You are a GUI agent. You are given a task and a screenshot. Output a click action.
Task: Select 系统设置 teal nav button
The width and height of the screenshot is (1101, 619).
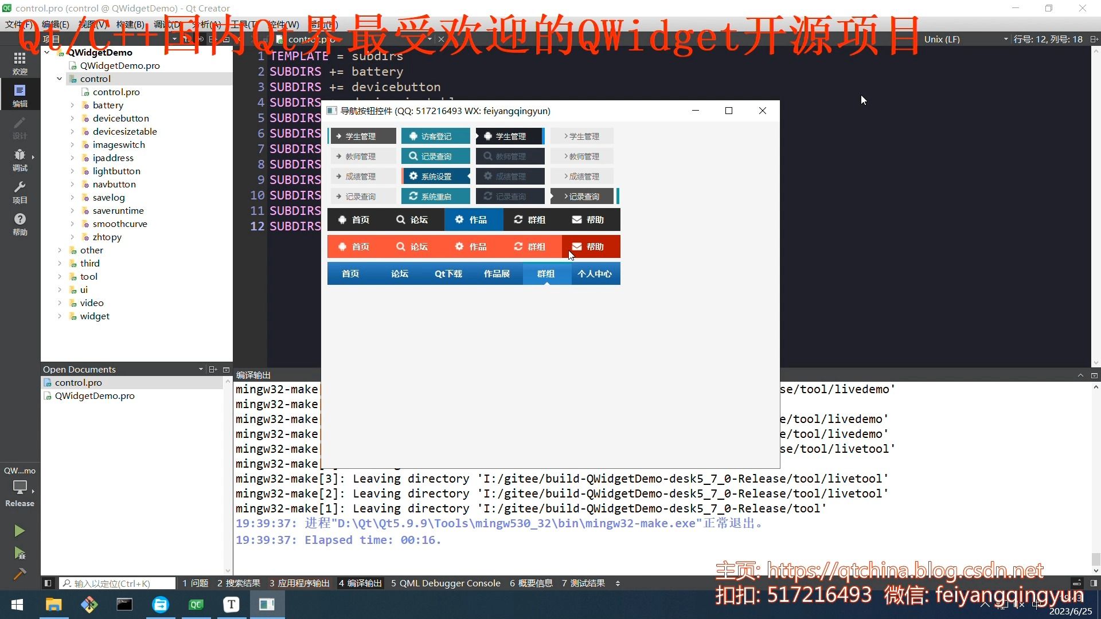point(436,176)
